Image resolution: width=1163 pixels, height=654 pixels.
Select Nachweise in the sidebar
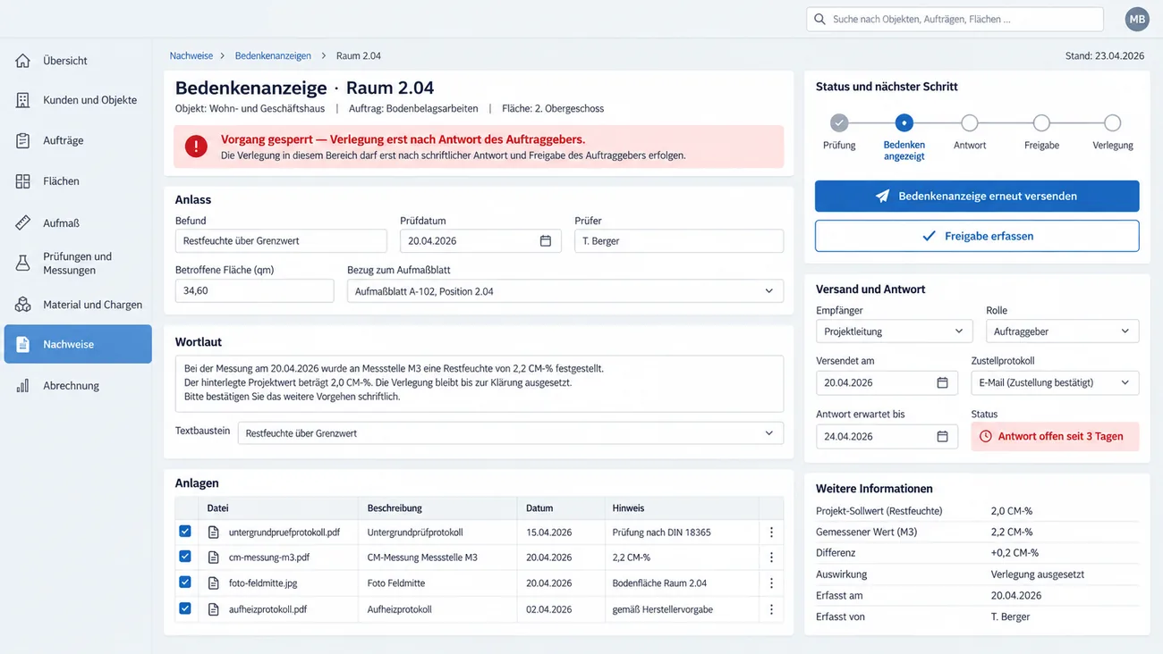(78, 344)
